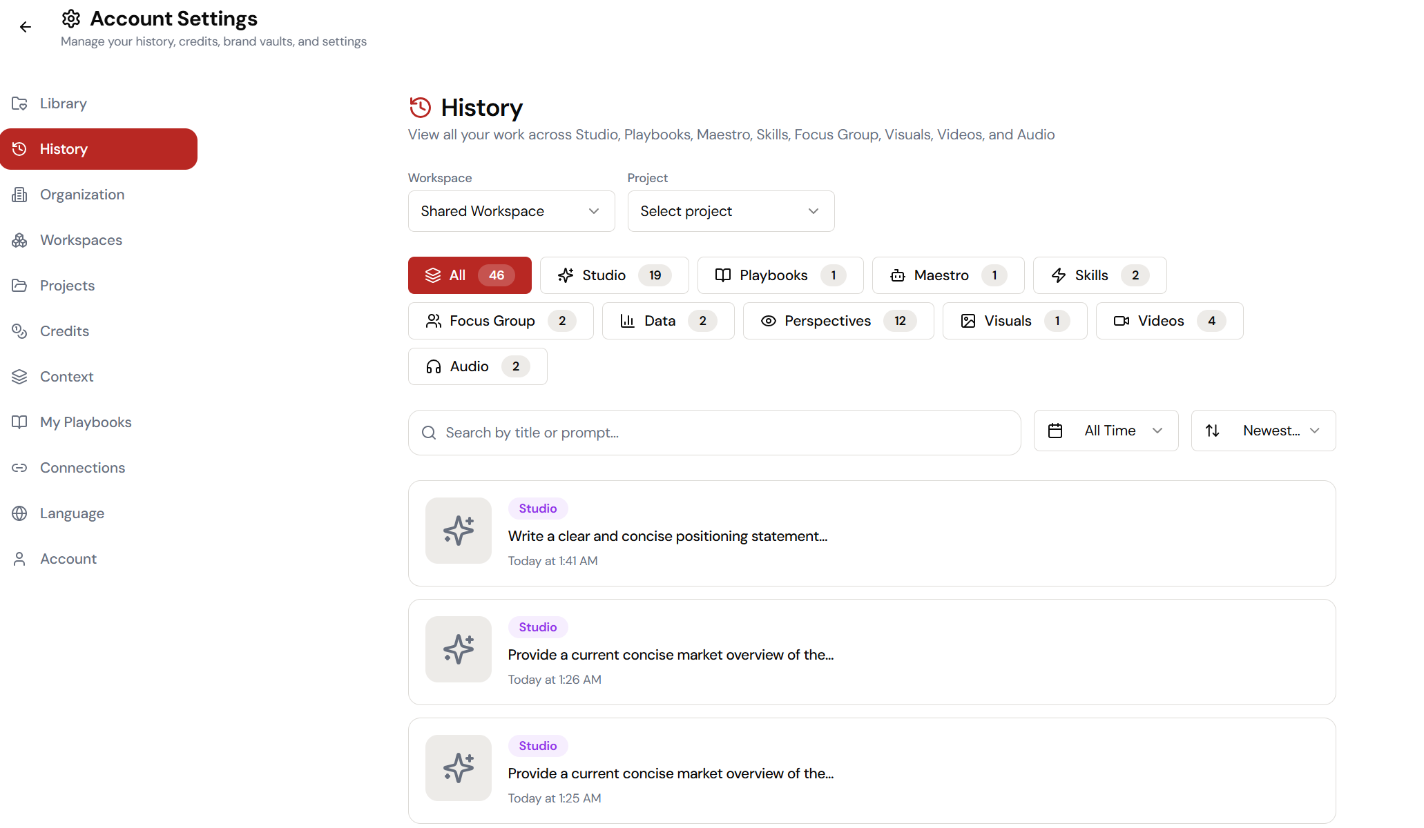Image resolution: width=1424 pixels, height=828 pixels.
Task: Select the History icon in the sidebar
Action: tap(19, 148)
